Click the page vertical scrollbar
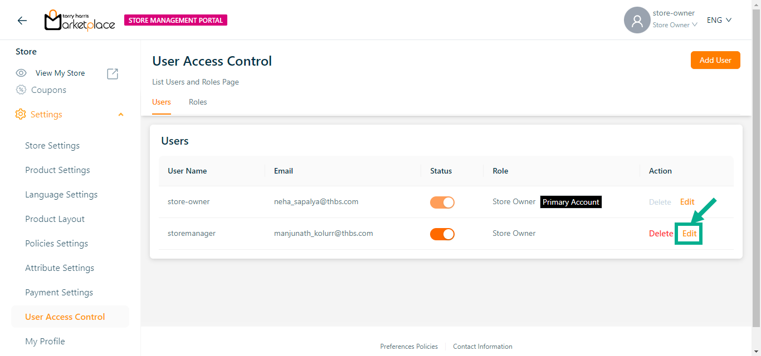761x356 pixels. [756, 167]
